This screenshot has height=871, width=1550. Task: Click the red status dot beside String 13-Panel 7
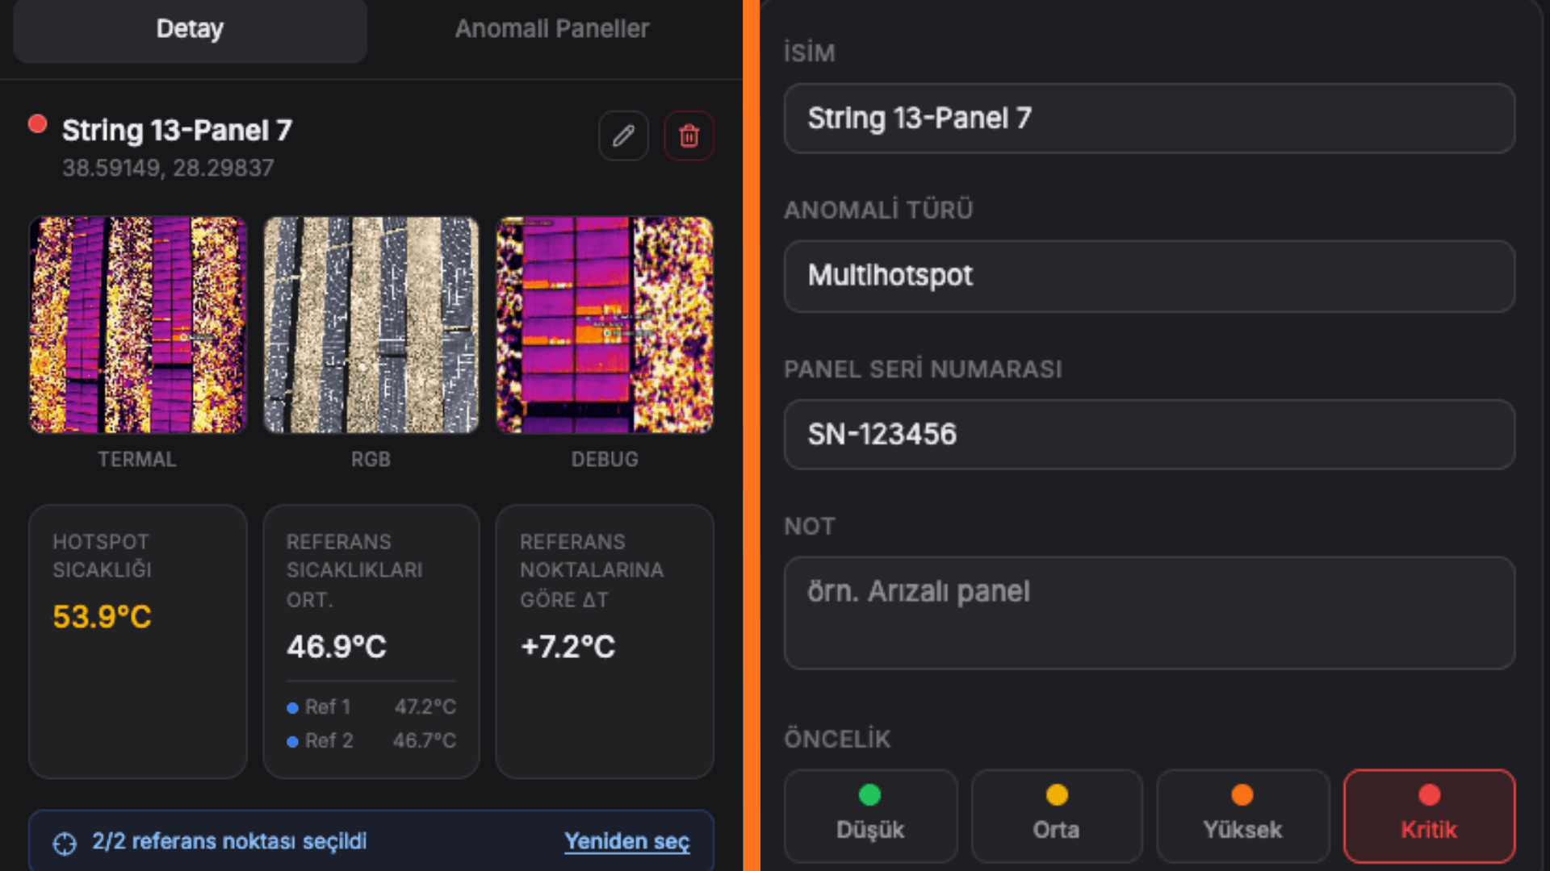[x=37, y=123]
